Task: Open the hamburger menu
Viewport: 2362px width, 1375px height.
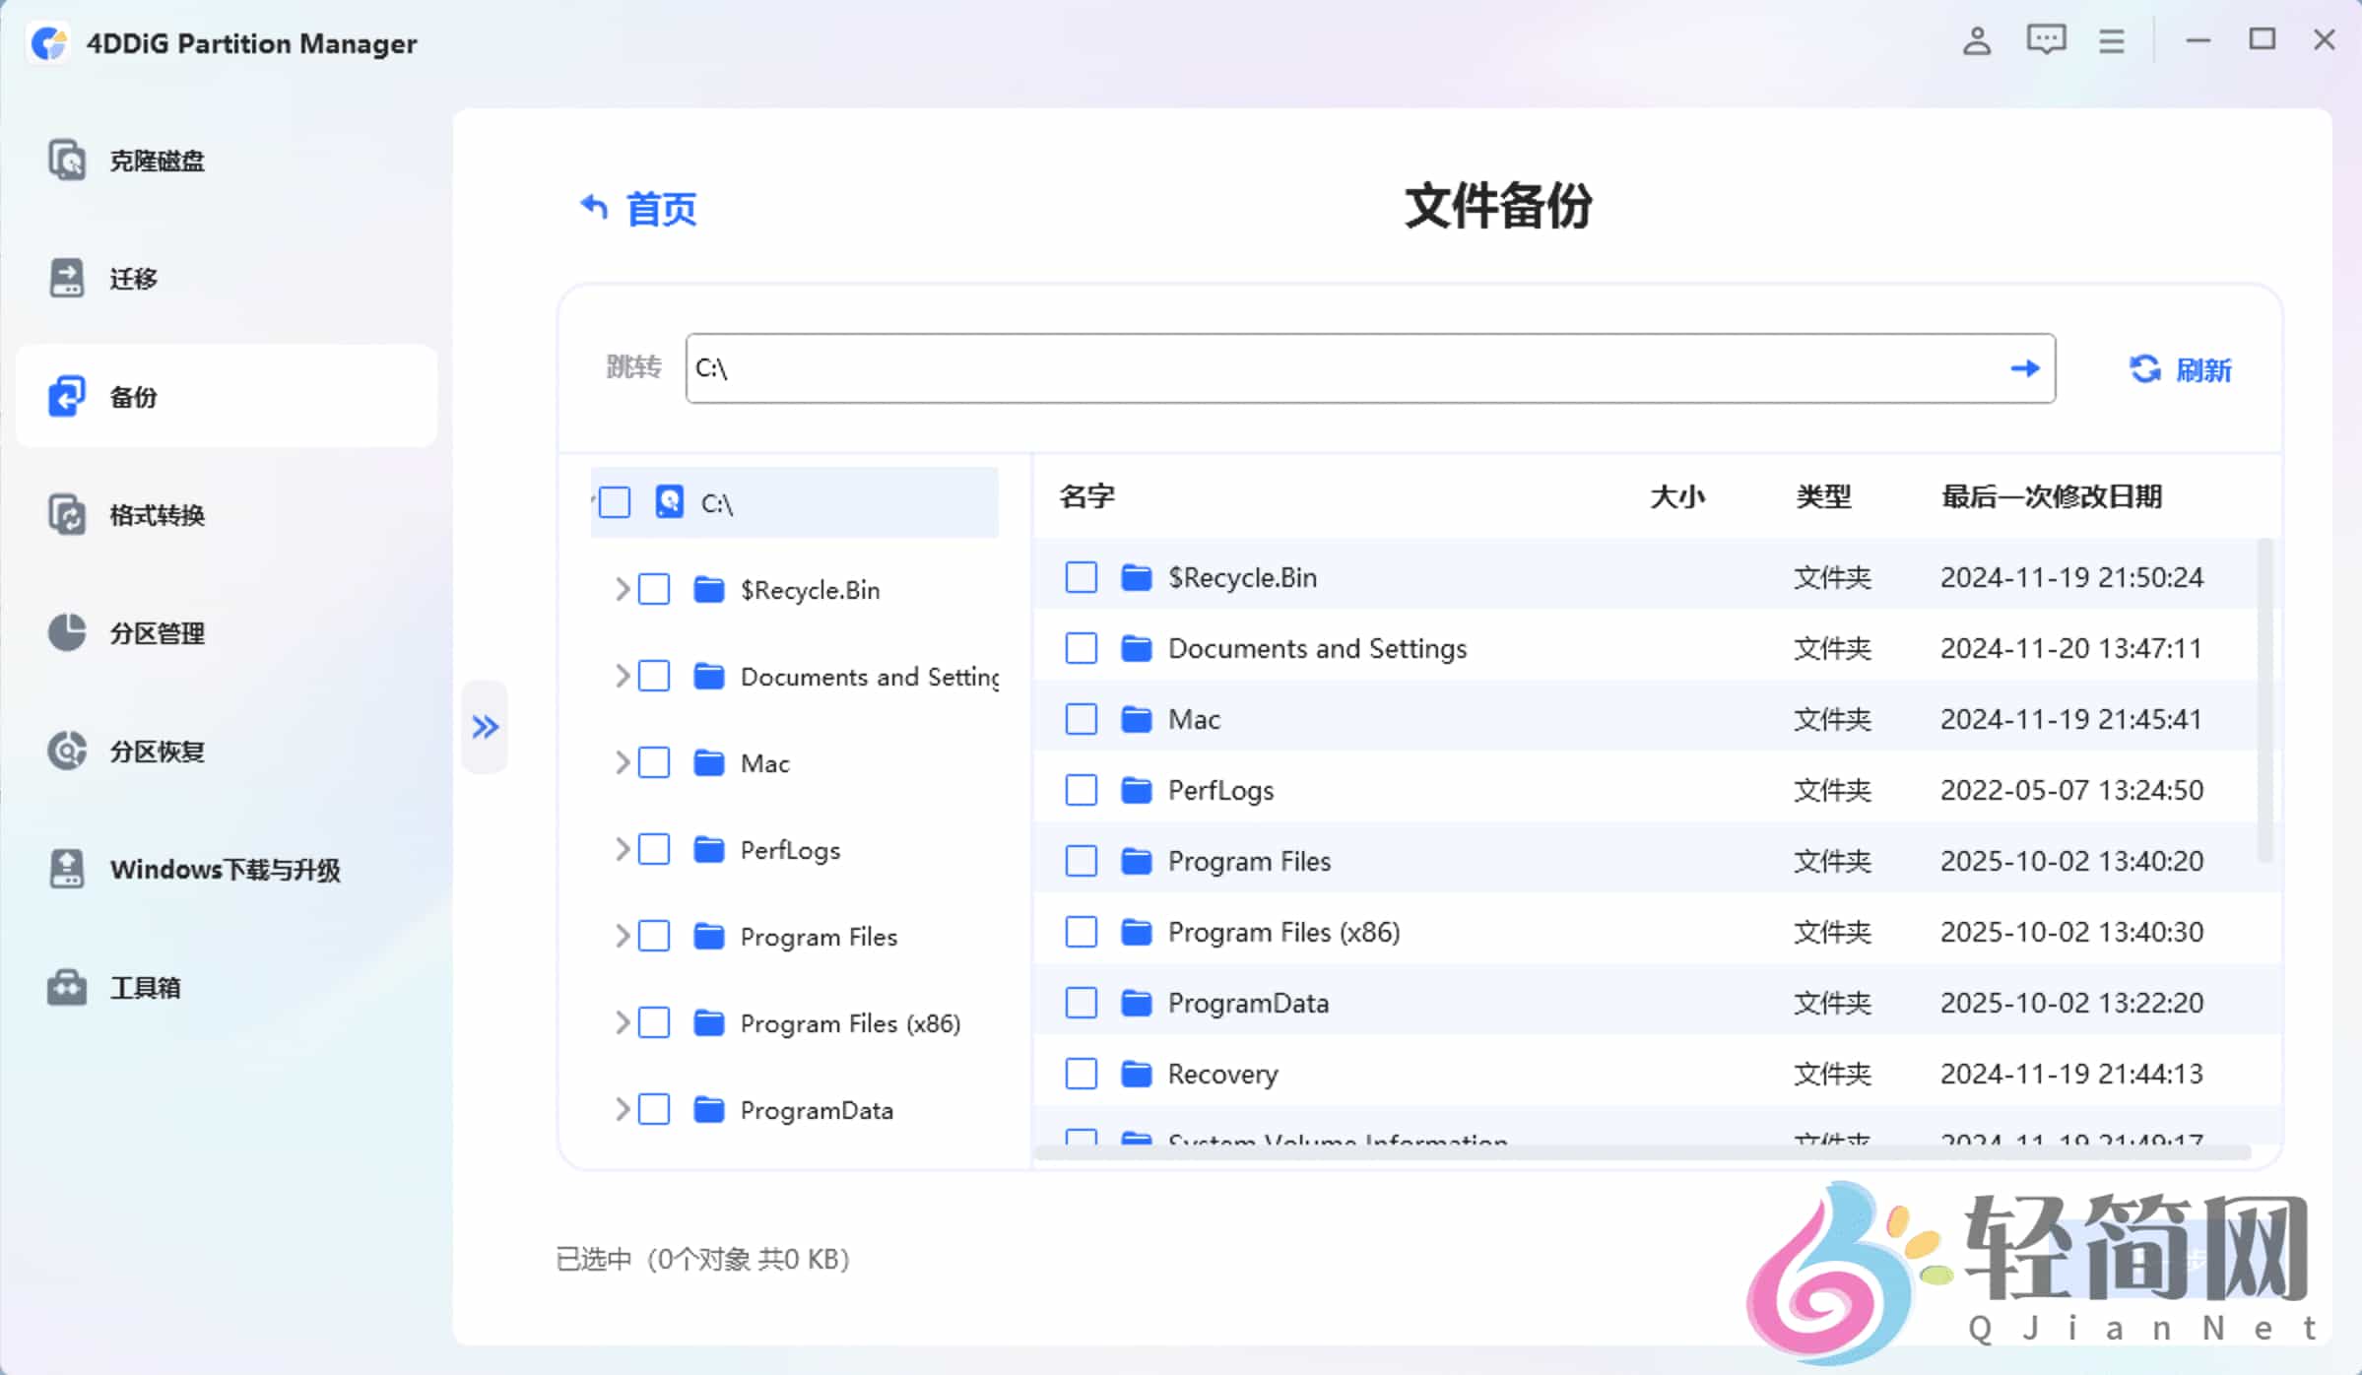Action: tap(2111, 40)
